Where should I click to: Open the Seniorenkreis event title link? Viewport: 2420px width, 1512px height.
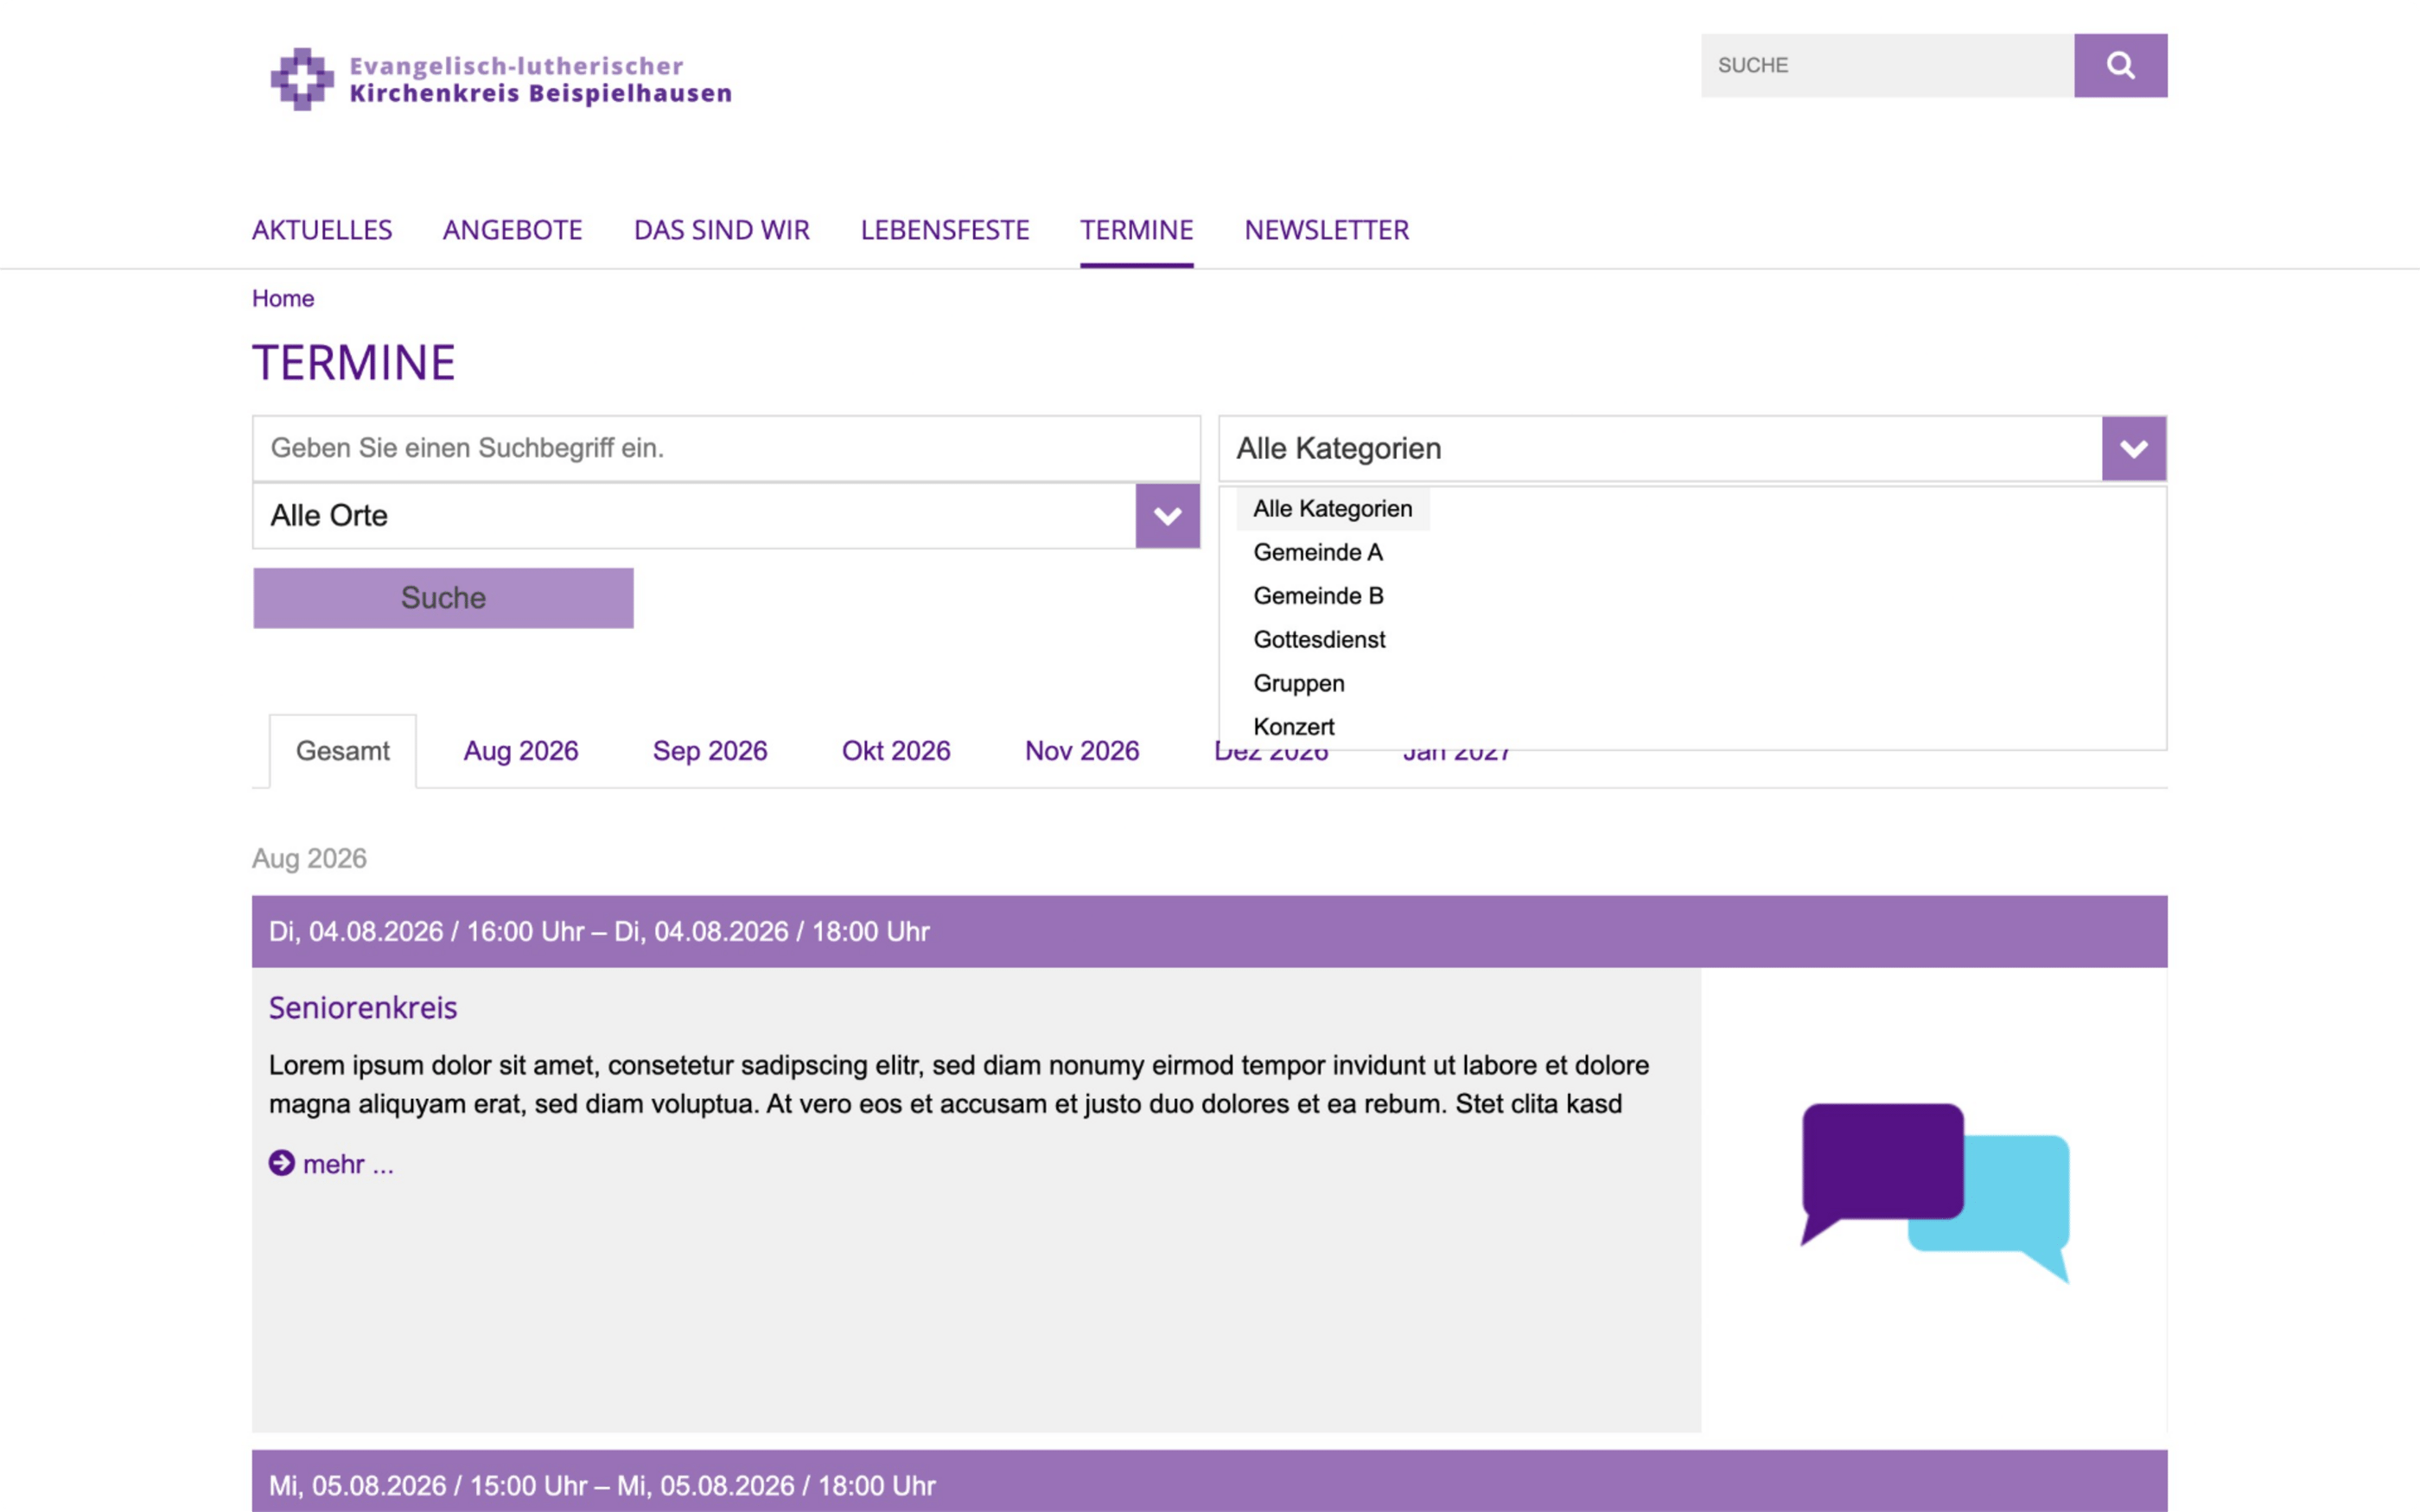[x=363, y=1008]
